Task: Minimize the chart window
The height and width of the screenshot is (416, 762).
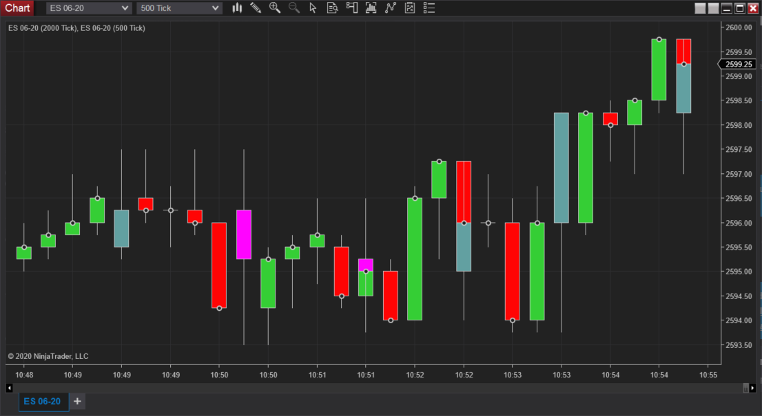Action: pyautogui.click(x=727, y=8)
